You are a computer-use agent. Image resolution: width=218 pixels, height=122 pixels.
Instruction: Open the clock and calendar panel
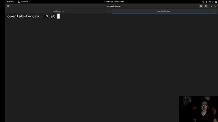[x=114, y=2]
